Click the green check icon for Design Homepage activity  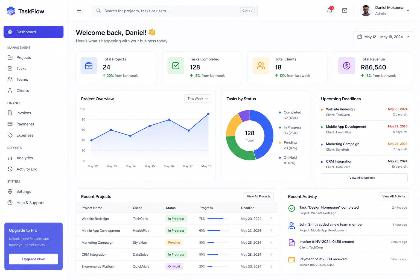pyautogui.click(x=292, y=208)
